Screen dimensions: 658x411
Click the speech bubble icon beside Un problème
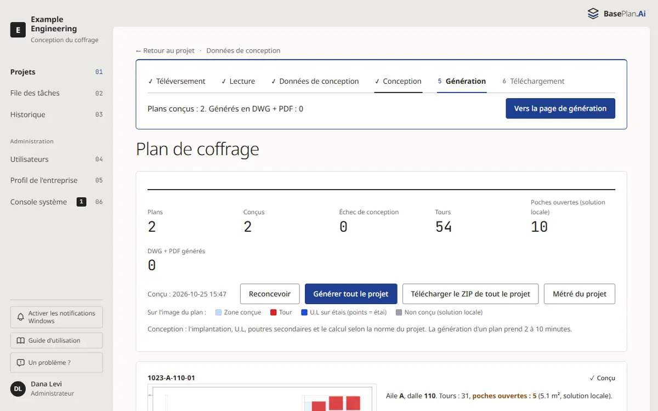point(21,363)
